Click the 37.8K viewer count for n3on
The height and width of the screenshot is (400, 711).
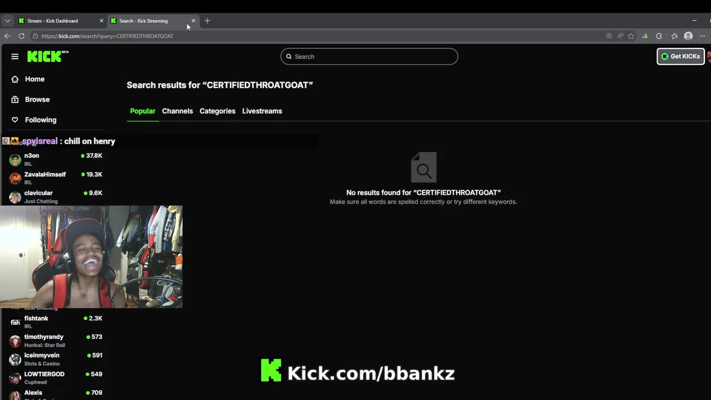[94, 156]
